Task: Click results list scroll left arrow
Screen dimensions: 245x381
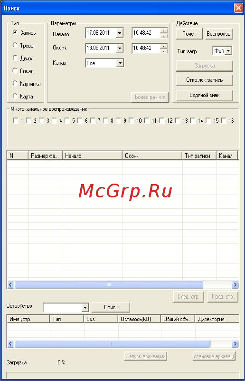Action: coord(10,284)
